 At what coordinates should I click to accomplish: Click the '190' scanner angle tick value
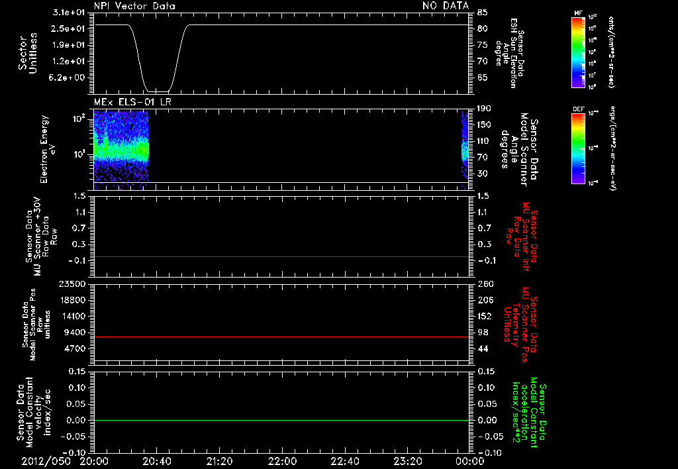point(484,108)
